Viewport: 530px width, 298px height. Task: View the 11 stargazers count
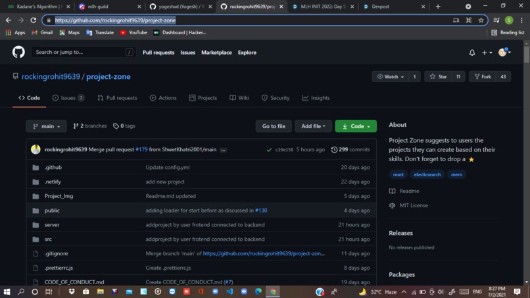458,77
